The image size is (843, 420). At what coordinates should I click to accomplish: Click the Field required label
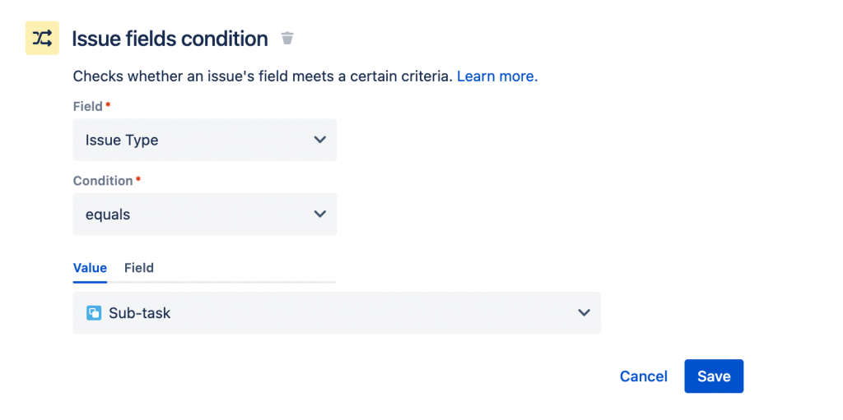coord(88,107)
